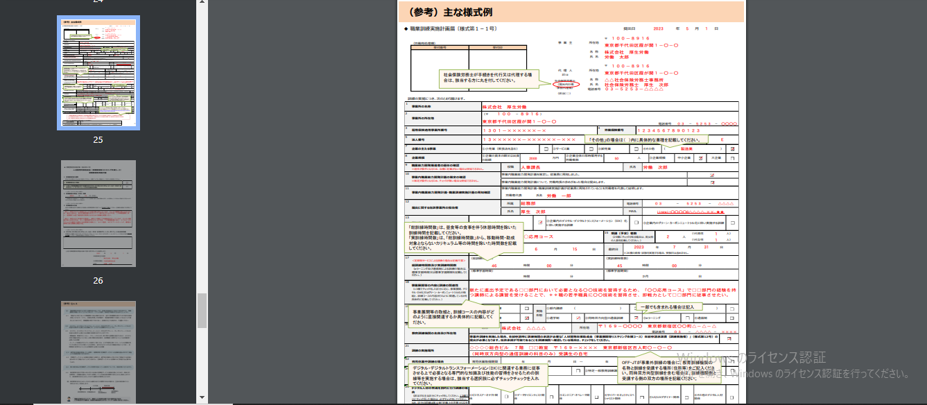The width and height of the screenshot is (927, 405).
Task: Click the デジタル・デジタルトランスフォーメーション(DX) callout
Action: (x=477, y=374)
